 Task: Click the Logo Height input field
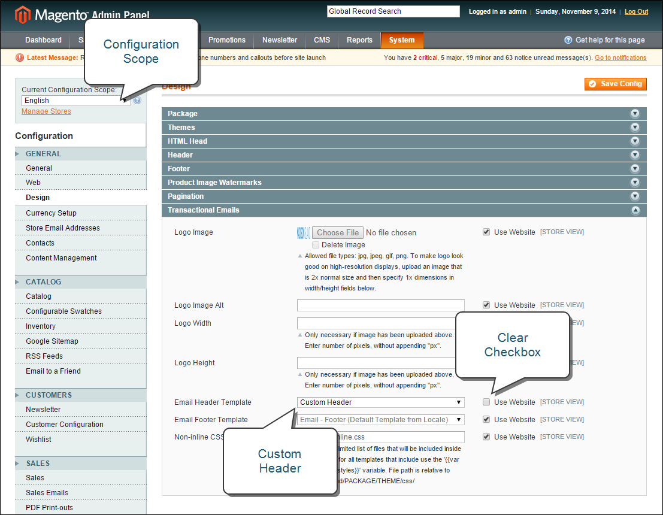tap(376, 363)
